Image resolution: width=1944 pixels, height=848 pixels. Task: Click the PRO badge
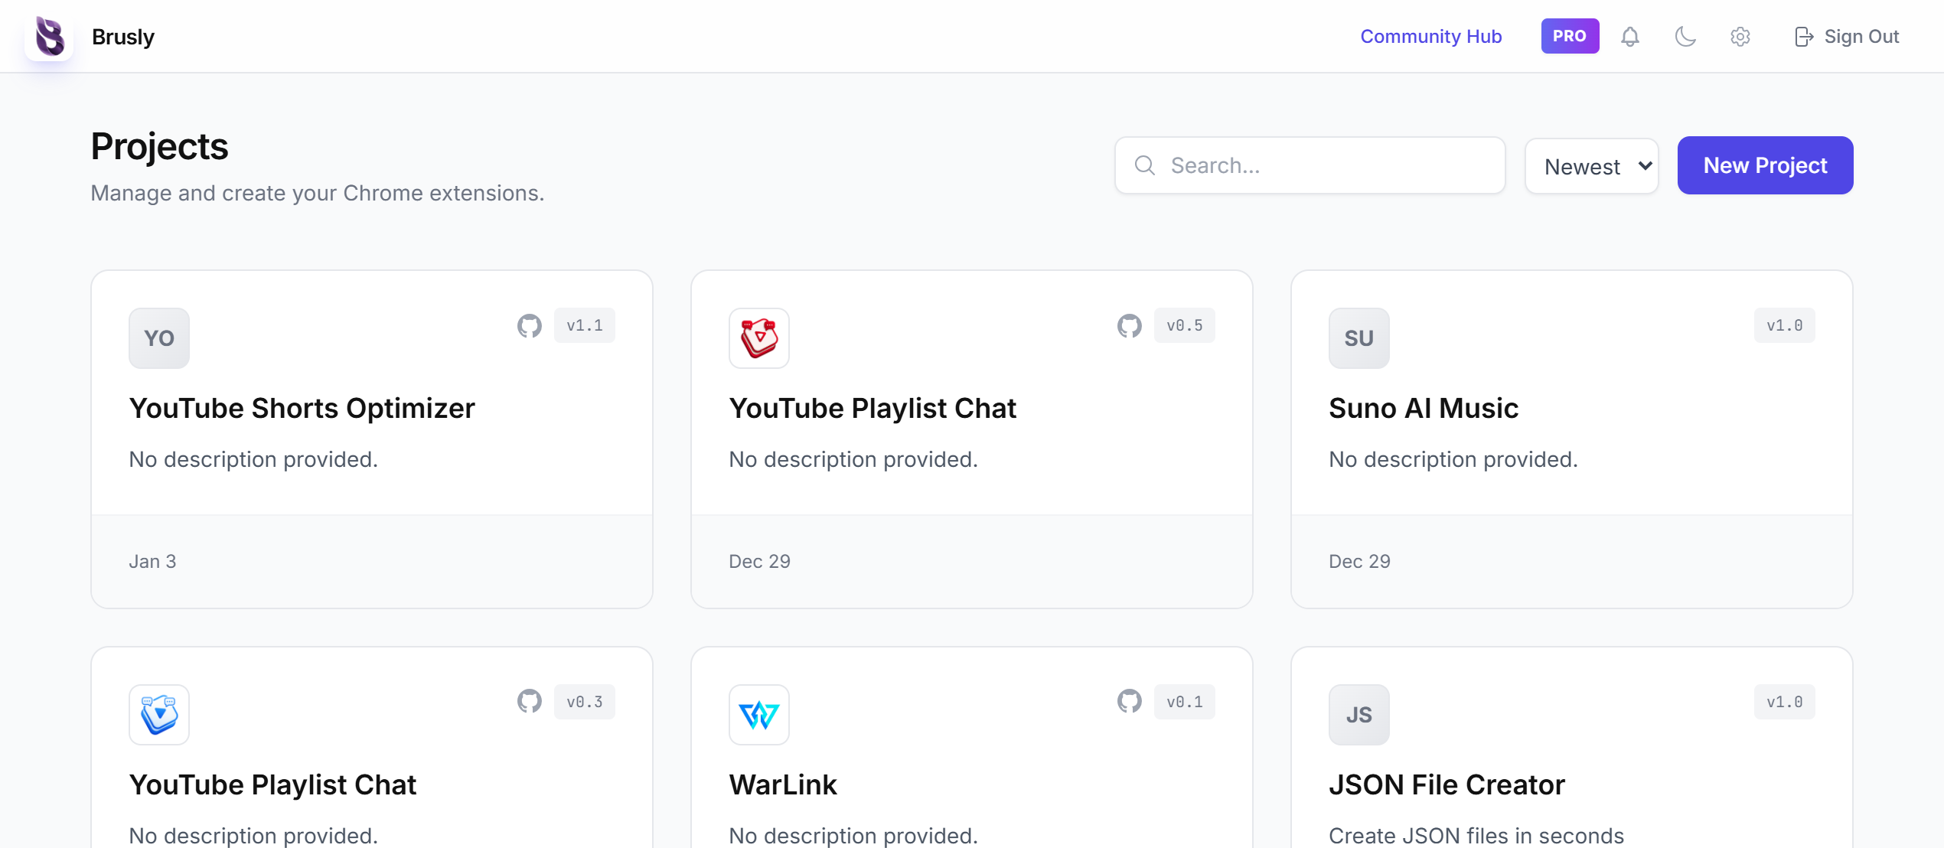(x=1570, y=35)
